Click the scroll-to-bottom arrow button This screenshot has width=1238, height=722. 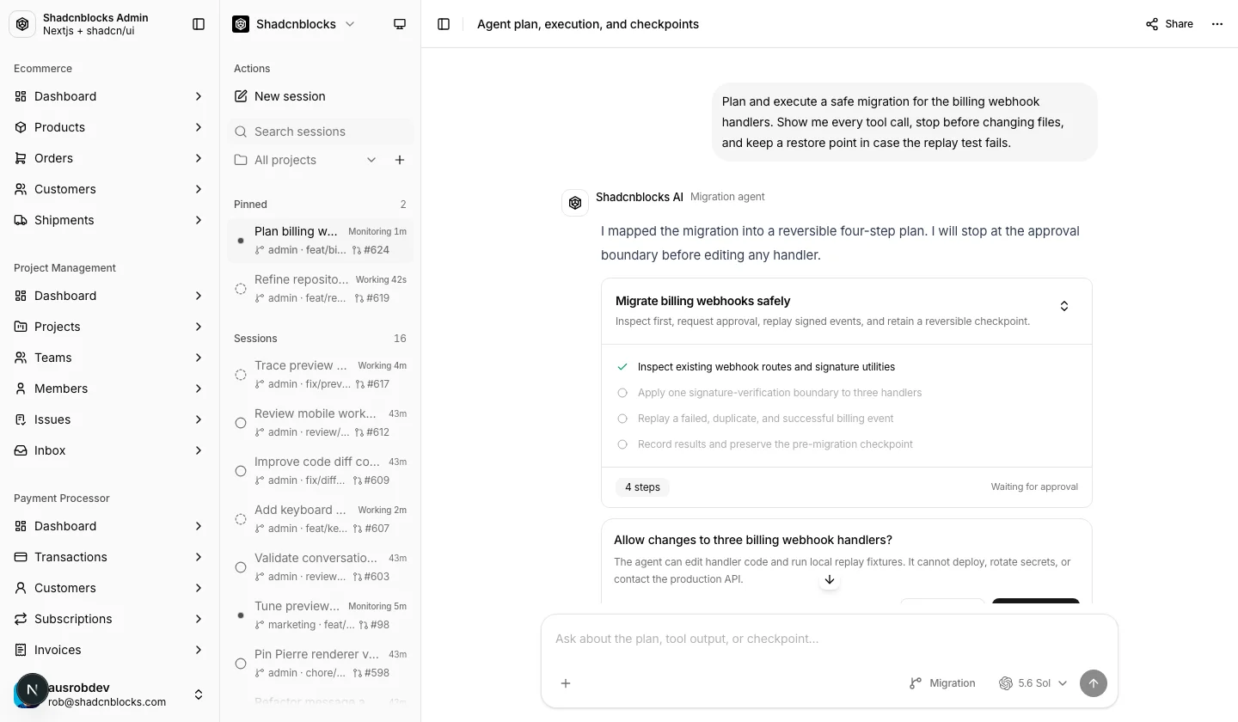click(830, 579)
